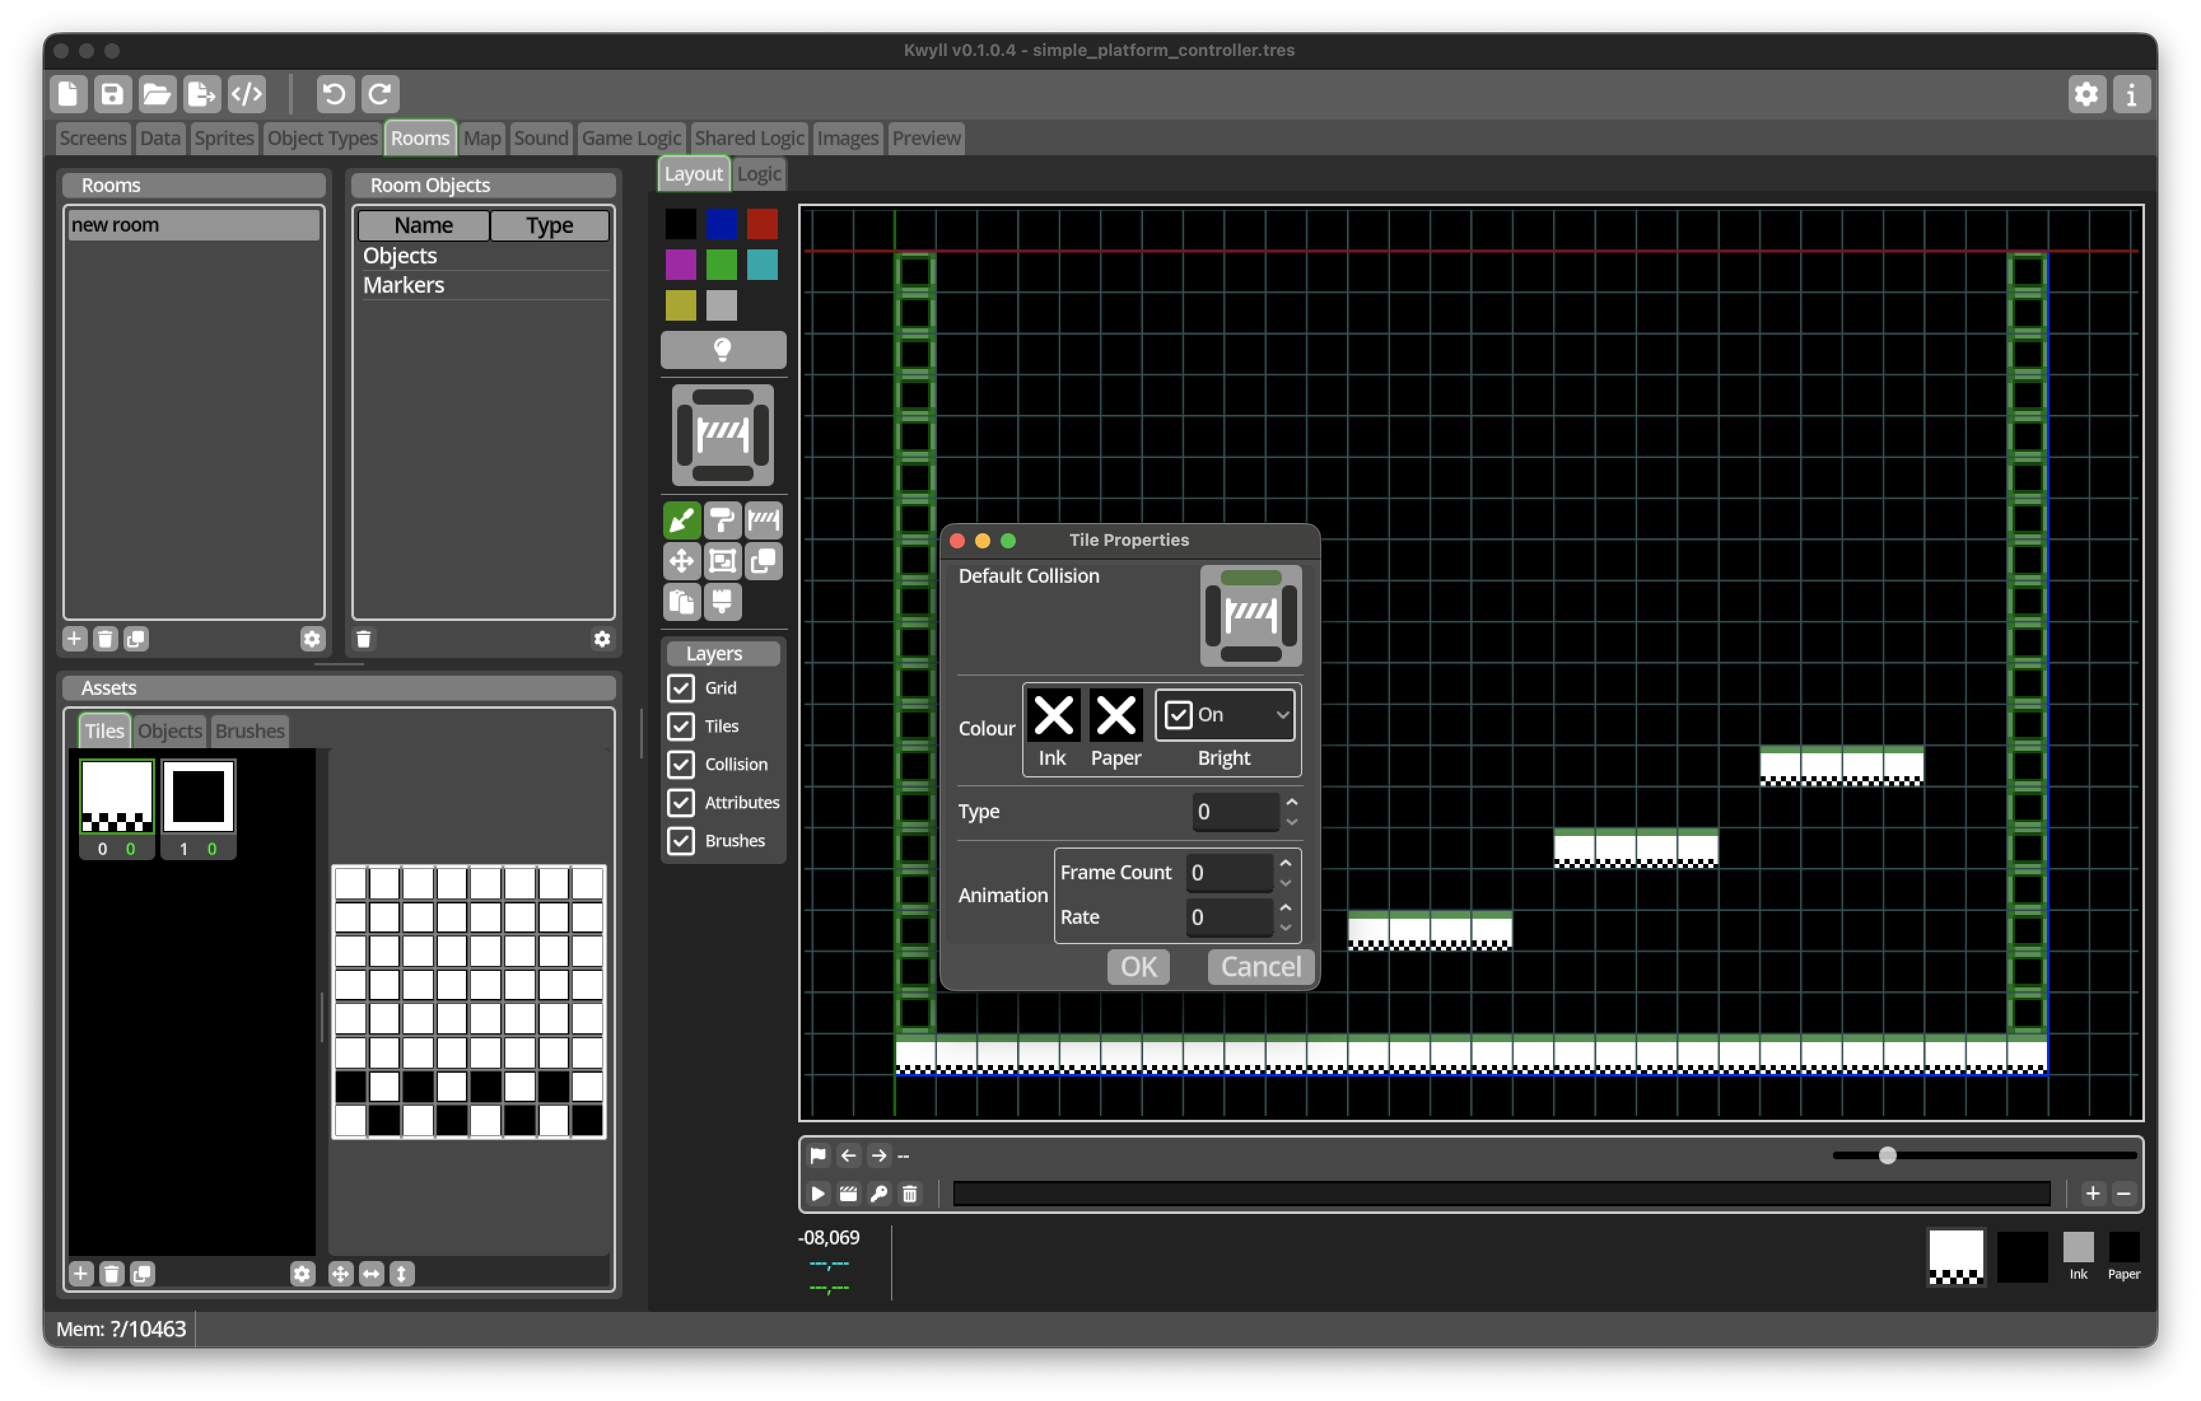Pick the magenta colour swatch
The height and width of the screenshot is (1401, 2201).
(680, 265)
